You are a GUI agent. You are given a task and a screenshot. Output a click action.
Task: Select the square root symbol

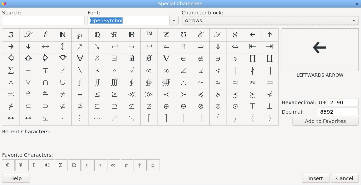pos(132,71)
